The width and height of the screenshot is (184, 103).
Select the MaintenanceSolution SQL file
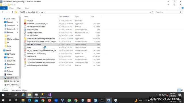(x=34, y=33)
